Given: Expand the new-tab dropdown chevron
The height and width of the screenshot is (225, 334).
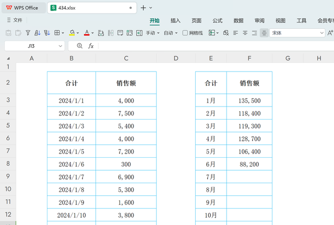Looking at the screenshot, I should (151, 8).
